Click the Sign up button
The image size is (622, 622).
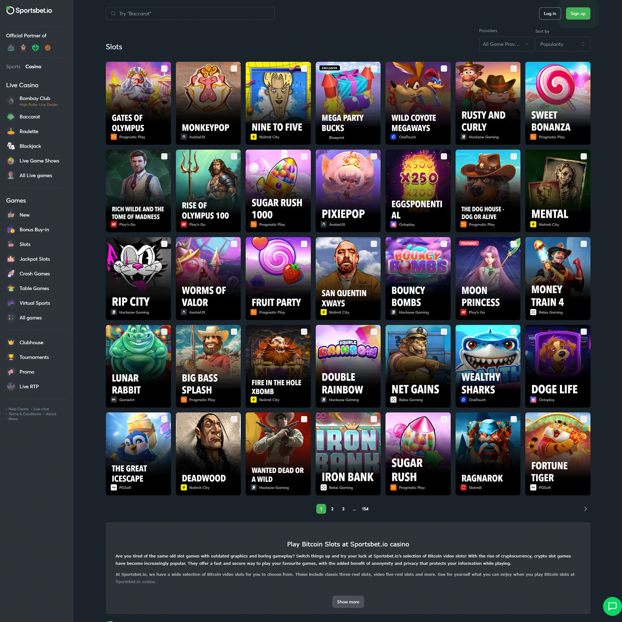click(578, 13)
